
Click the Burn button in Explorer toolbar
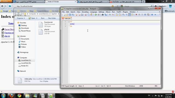pos(43,18)
